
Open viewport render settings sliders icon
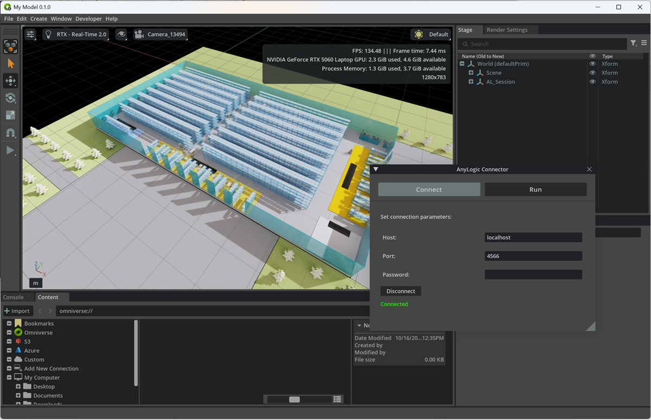(30, 34)
